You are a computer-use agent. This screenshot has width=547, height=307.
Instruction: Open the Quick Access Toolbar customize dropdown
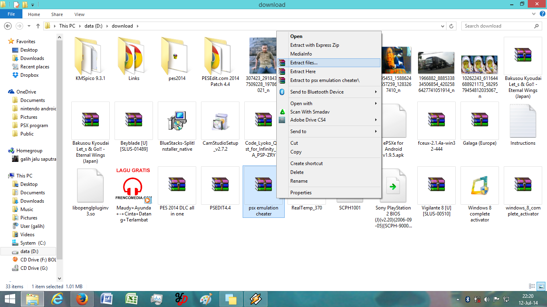coord(32,5)
